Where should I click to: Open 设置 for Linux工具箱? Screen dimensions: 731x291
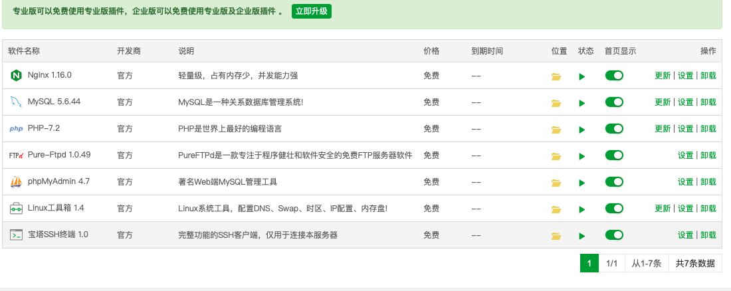(685, 209)
